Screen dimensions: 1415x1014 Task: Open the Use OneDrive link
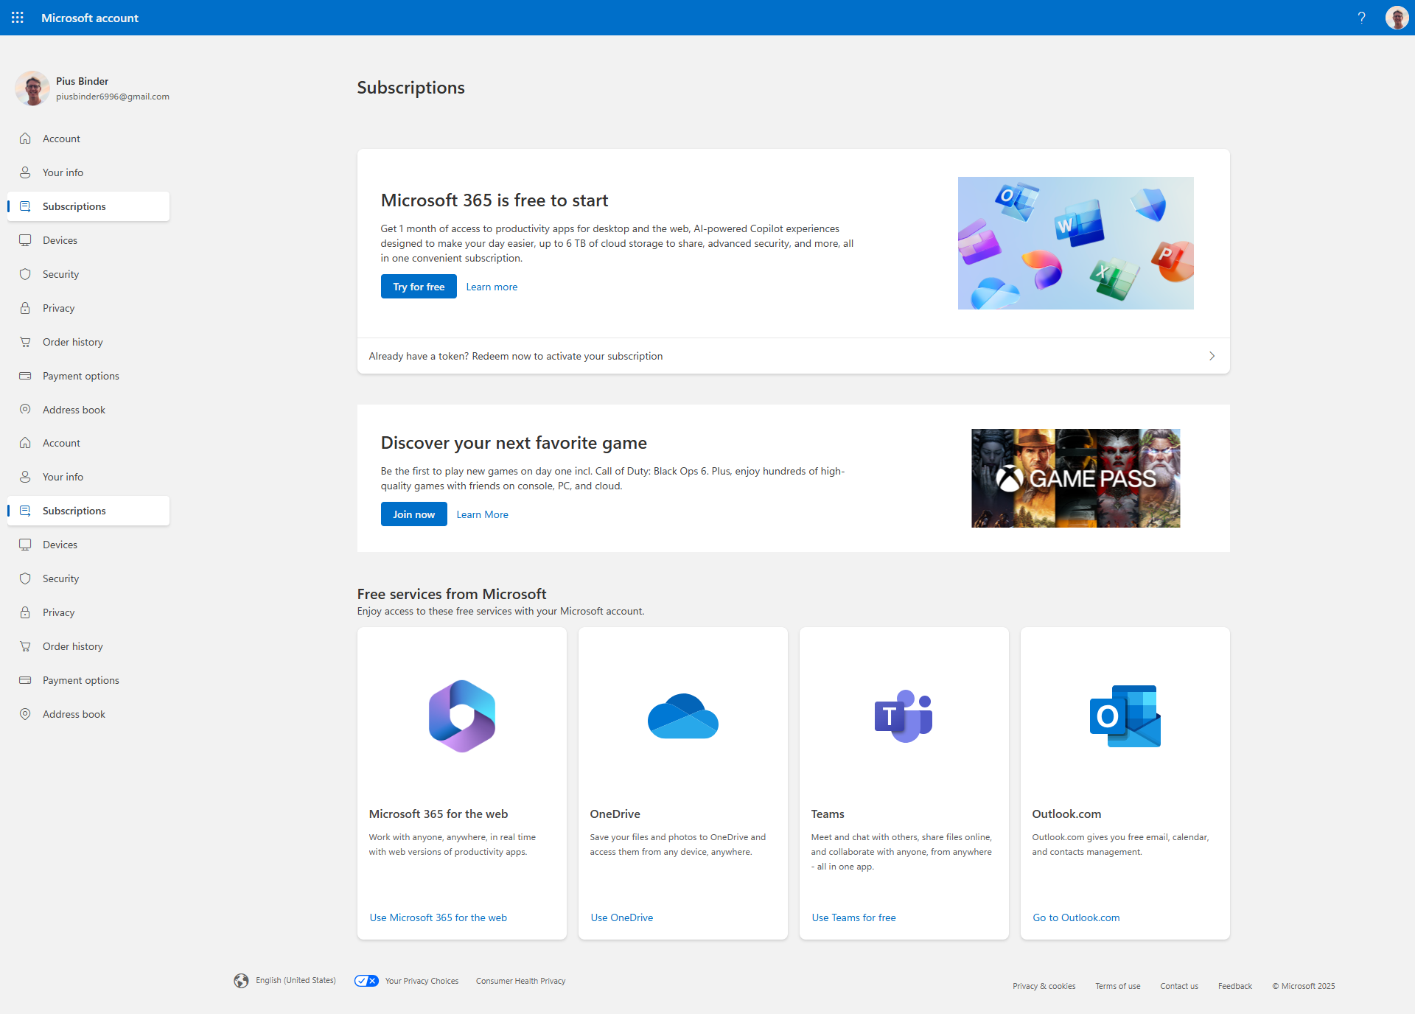tap(621, 917)
